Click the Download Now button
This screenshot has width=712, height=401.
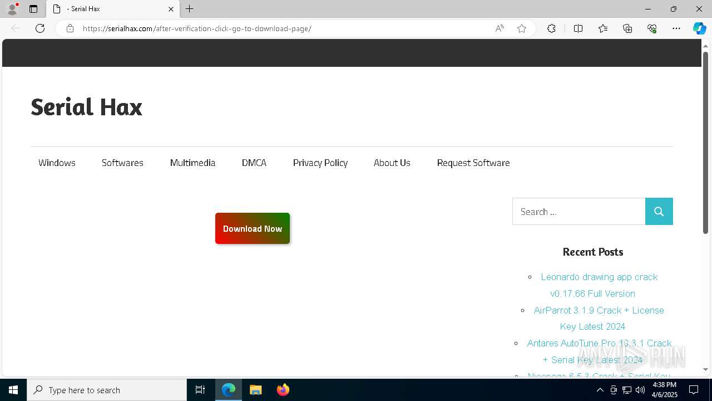click(x=253, y=228)
